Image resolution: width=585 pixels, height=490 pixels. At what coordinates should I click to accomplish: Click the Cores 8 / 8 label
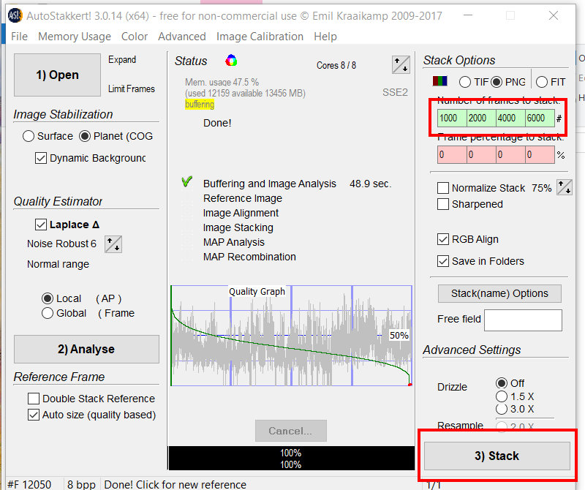336,65
